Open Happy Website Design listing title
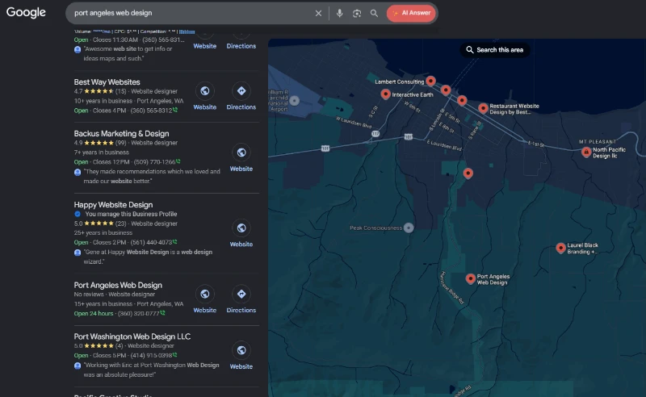Viewport: 646px width, 397px height. 113,205
